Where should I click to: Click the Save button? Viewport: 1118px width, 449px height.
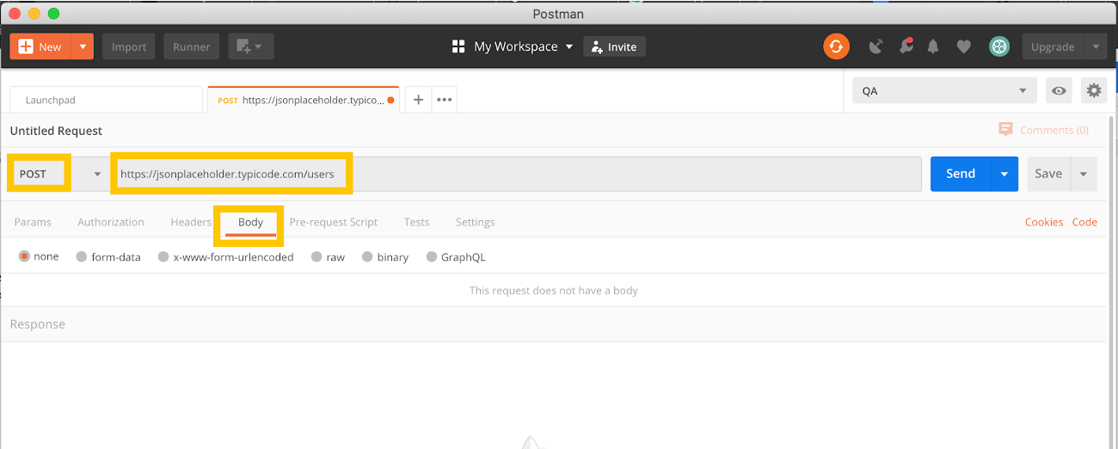1048,174
